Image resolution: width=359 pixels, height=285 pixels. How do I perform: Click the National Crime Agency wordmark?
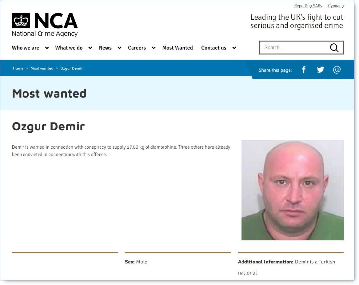[45, 34]
